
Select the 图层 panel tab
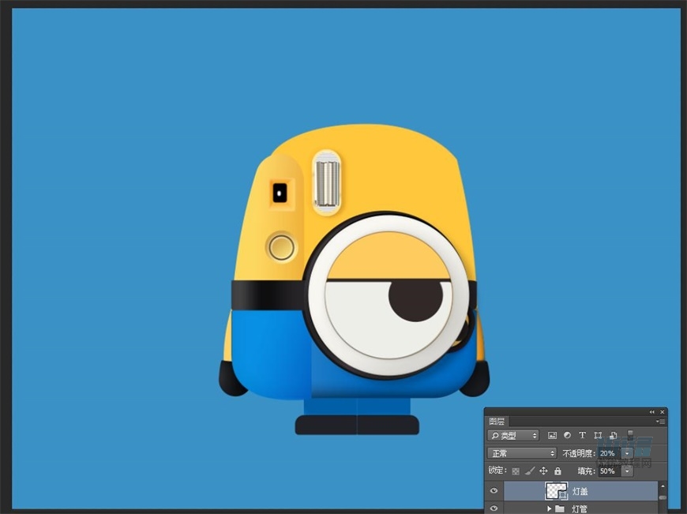[497, 422]
